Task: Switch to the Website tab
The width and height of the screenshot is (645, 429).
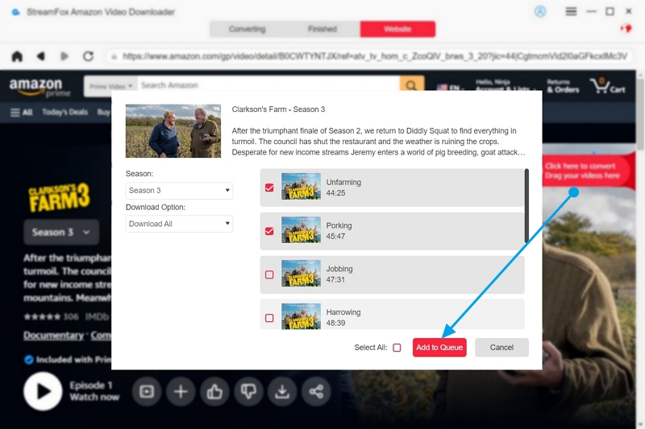Action: click(x=397, y=29)
